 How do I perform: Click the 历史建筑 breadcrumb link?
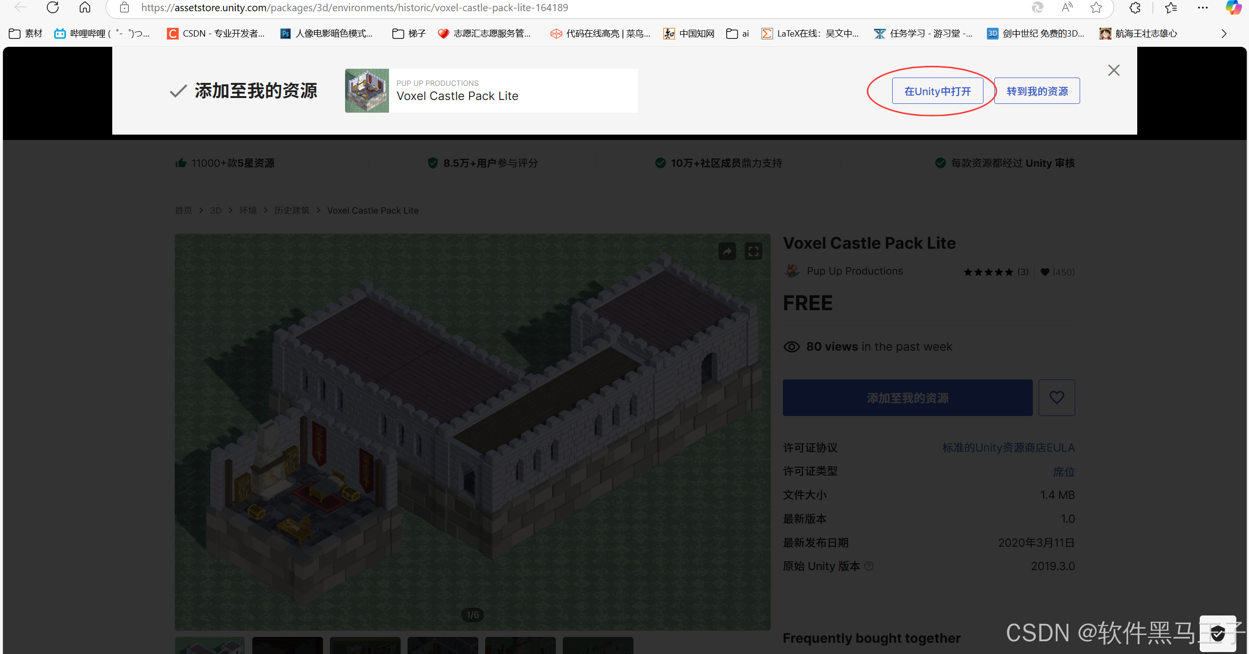click(x=291, y=210)
